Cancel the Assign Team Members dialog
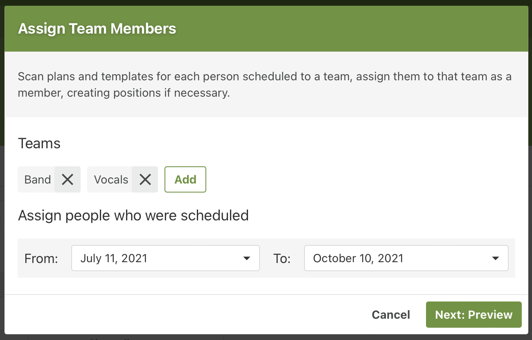This screenshot has width=532, height=340. [x=391, y=315]
